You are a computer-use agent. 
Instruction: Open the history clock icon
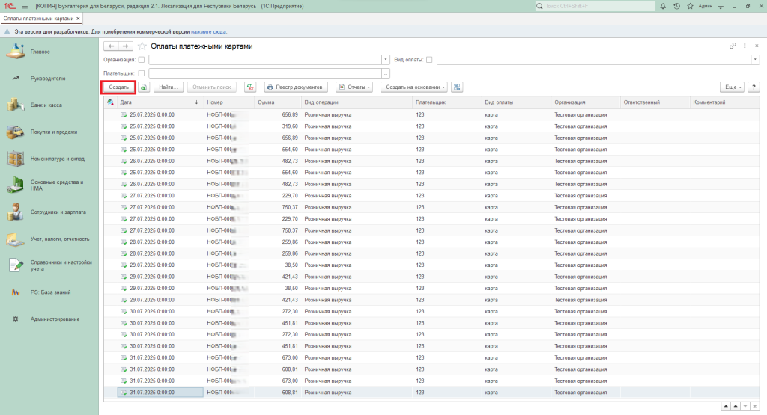point(677,6)
